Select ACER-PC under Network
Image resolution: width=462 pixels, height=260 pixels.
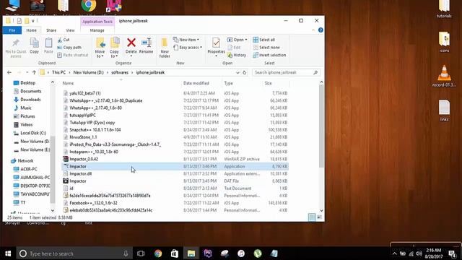pos(29,169)
